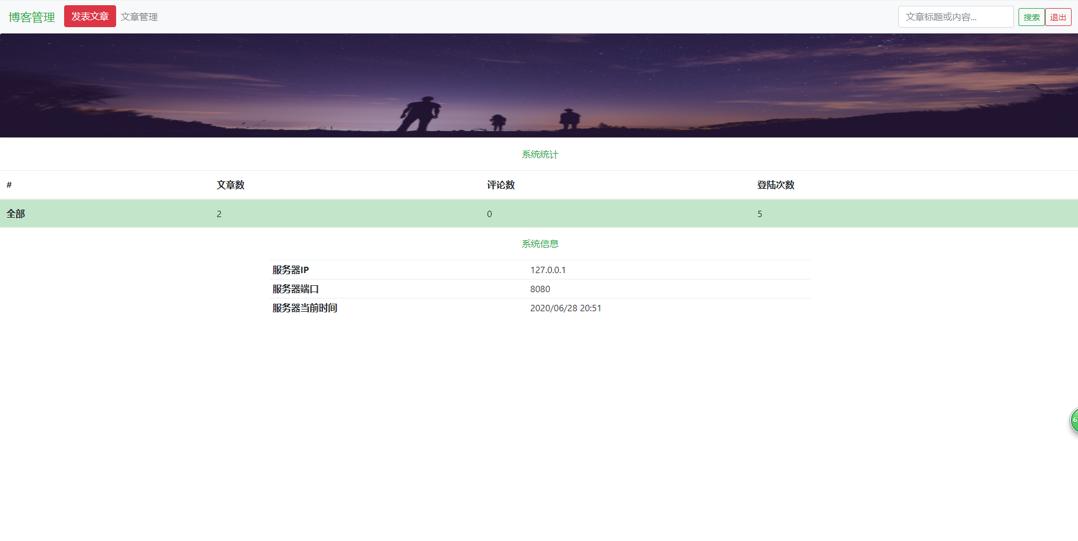The image size is (1078, 541).
Task: Focus the 文章标题或内容 search field
Action: (955, 17)
